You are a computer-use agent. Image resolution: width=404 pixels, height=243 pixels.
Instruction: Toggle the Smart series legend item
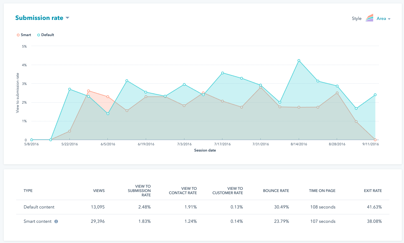tap(24, 35)
